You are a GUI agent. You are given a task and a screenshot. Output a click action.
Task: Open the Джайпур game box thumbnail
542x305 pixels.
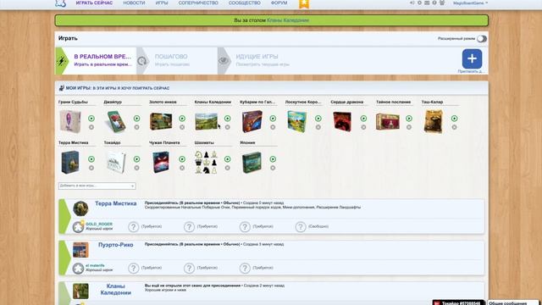[x=116, y=121]
